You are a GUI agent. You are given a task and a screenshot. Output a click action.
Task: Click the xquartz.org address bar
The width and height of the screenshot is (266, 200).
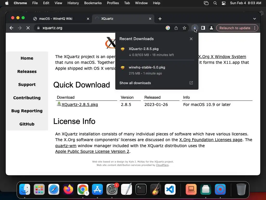102,28
